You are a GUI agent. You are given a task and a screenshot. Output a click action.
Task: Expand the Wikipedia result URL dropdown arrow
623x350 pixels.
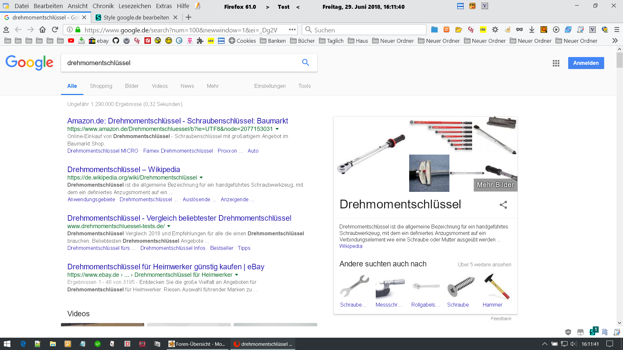click(x=201, y=178)
